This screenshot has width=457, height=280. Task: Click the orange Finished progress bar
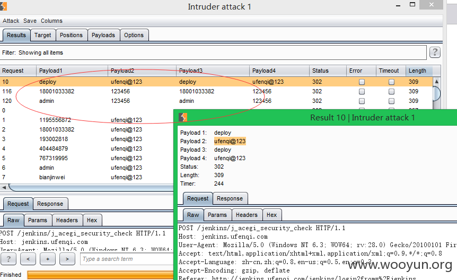101,275
